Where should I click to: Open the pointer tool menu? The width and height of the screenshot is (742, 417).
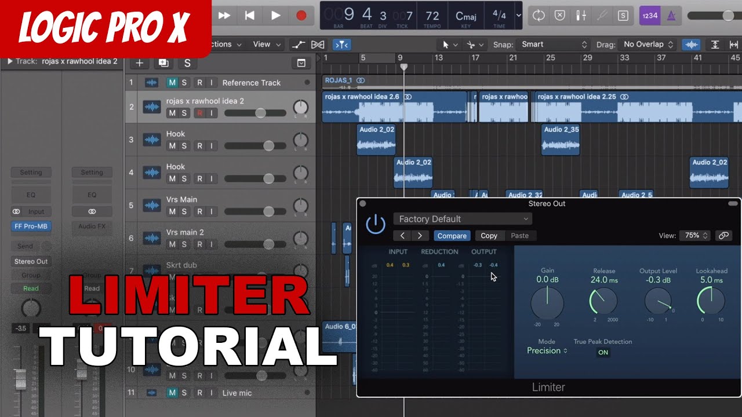click(x=450, y=45)
